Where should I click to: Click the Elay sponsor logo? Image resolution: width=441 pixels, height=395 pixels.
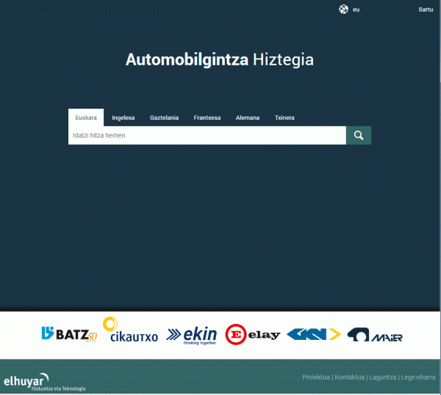click(253, 335)
